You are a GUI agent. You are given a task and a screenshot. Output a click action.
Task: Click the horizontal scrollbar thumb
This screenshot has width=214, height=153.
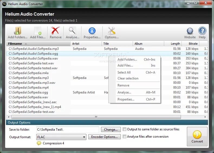point(96,117)
